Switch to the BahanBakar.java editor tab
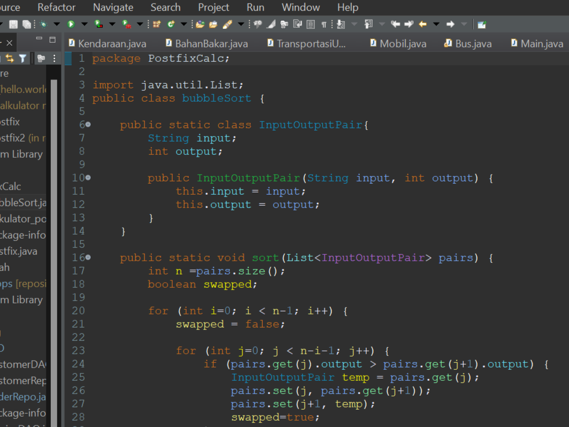 click(211, 44)
